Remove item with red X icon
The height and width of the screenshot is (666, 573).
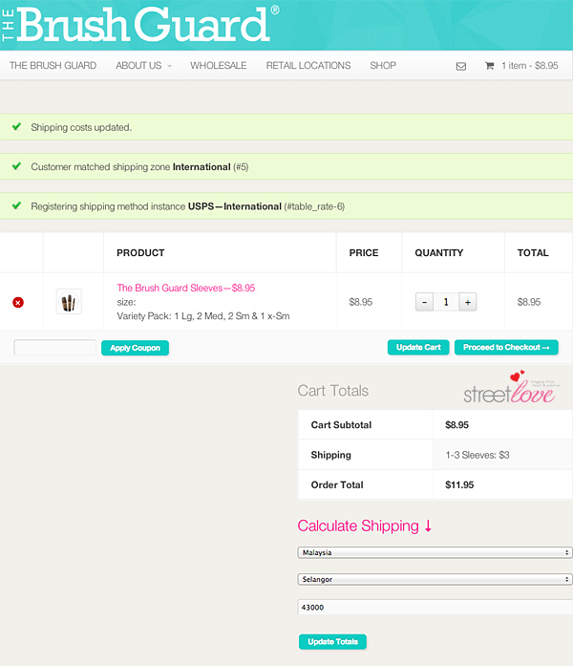(x=18, y=302)
